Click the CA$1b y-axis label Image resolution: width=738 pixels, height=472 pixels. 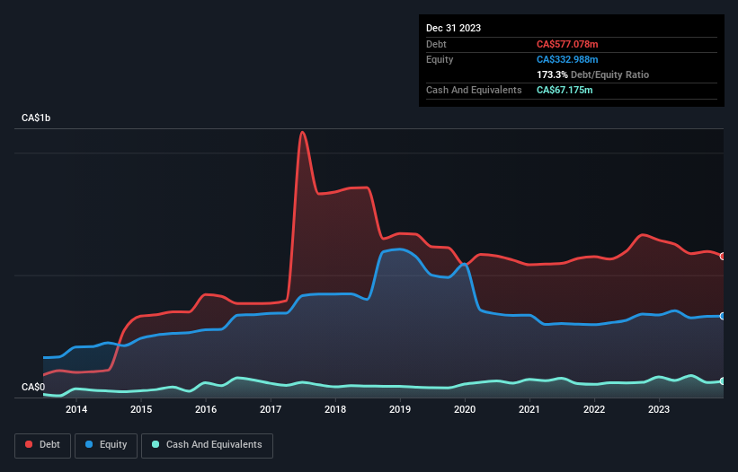(36, 118)
